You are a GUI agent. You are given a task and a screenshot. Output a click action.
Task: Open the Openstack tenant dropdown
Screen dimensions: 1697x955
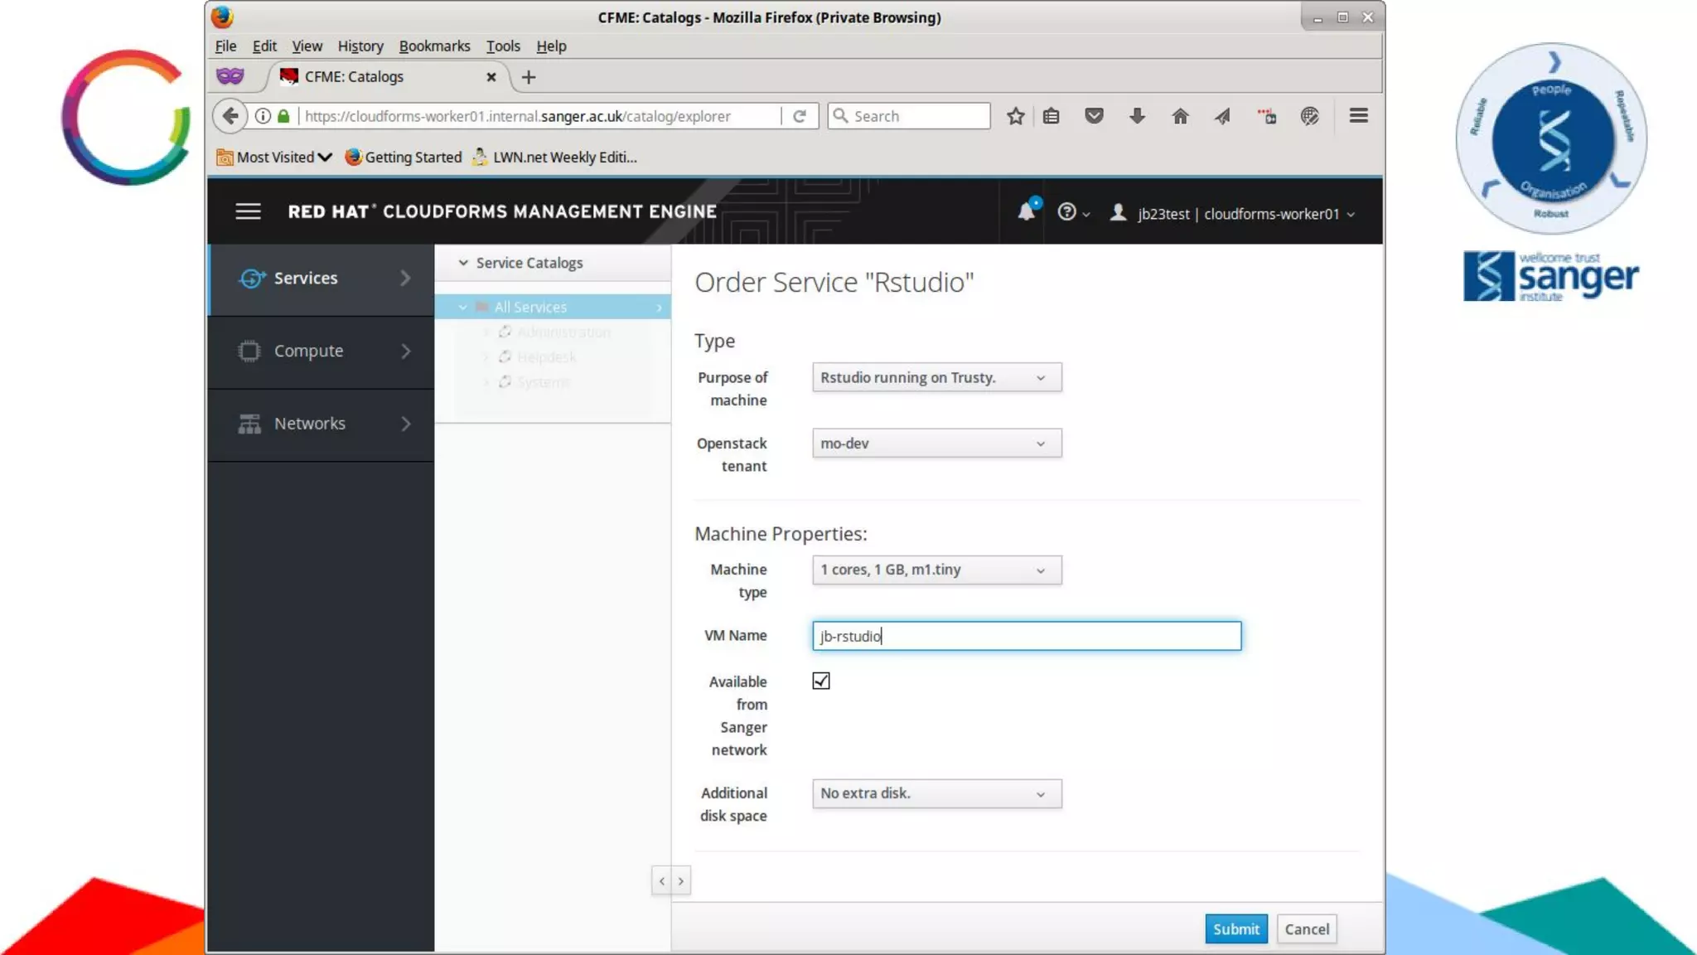936,444
